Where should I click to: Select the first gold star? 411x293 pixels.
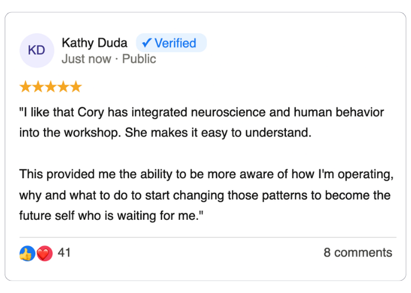pos(25,87)
